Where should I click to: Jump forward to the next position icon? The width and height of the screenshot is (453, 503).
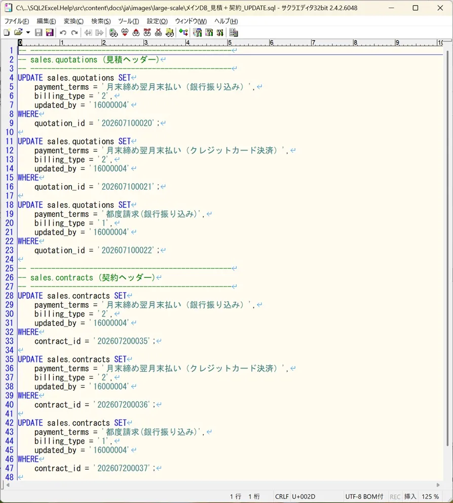[x=99, y=32]
